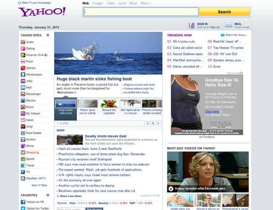Open Russian city renames itself Stalingrad story
This screenshot has height=210, width=273.
point(85,159)
